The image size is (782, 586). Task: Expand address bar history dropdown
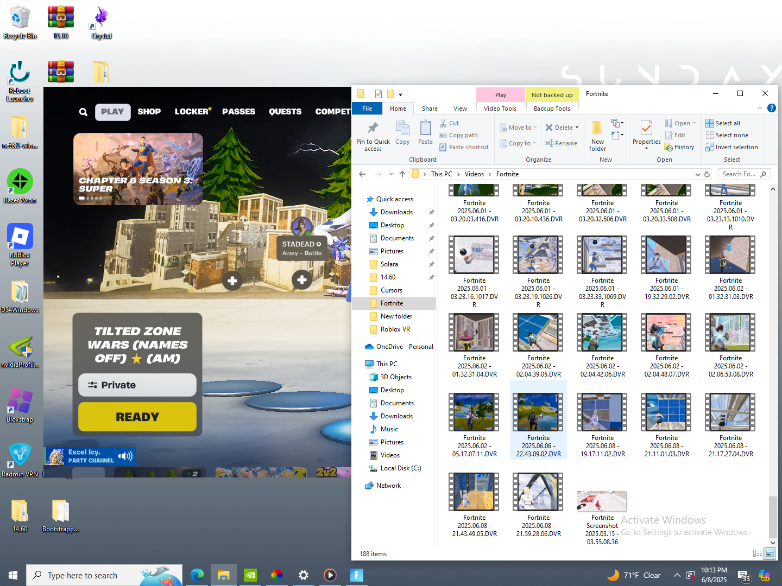click(x=697, y=174)
